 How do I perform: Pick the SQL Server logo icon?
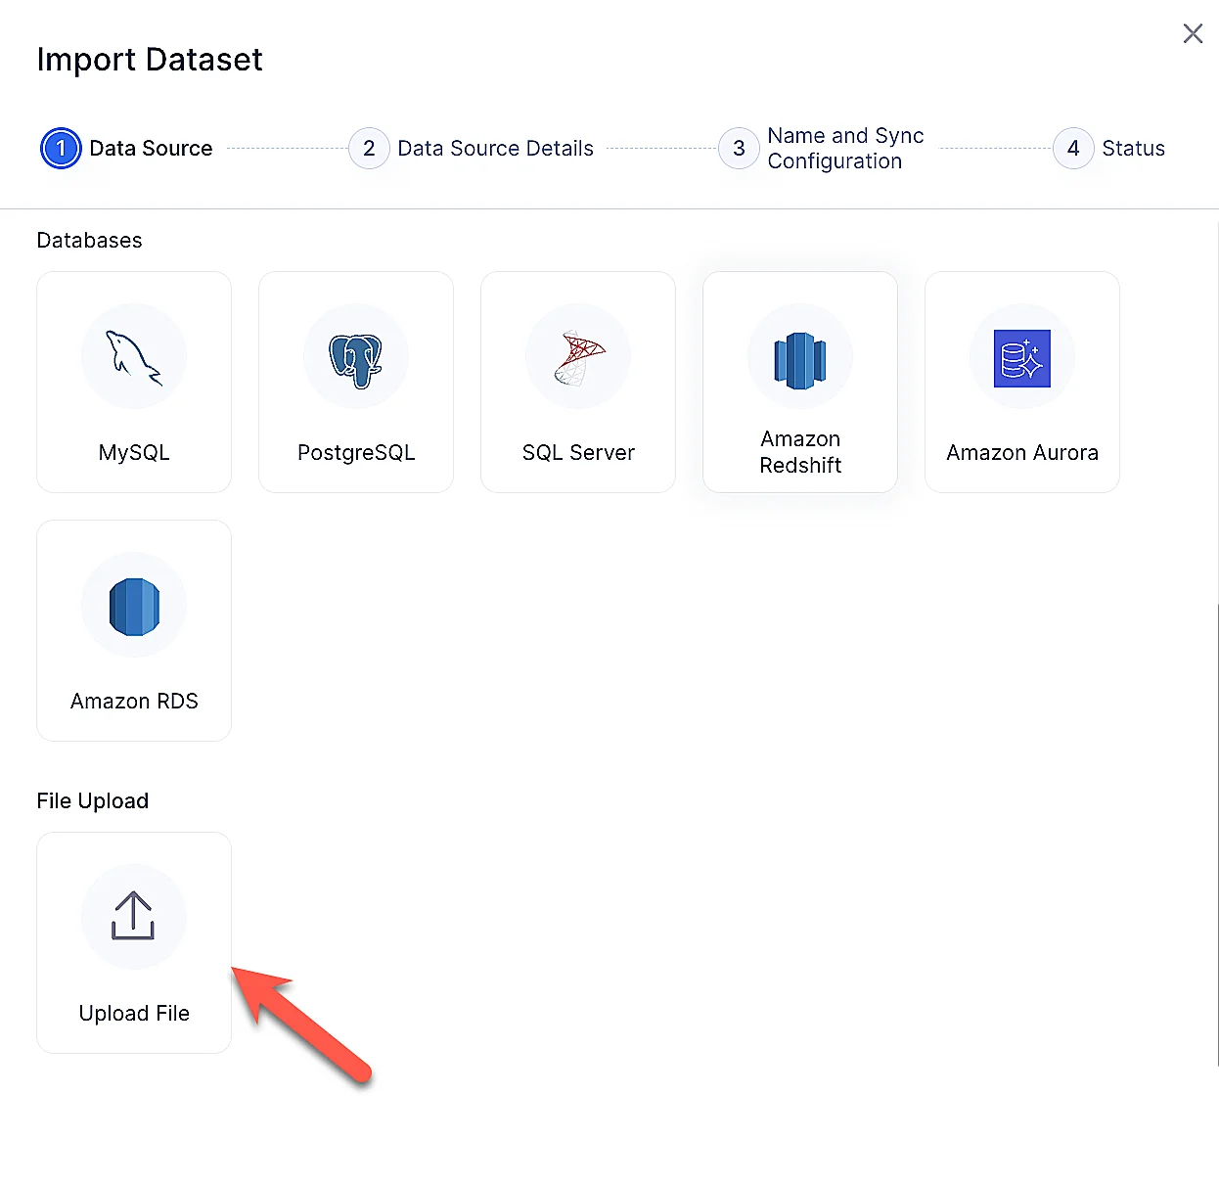point(578,357)
